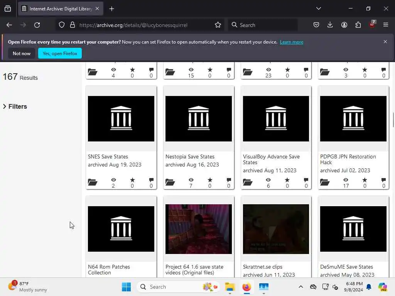This screenshot has width=395, height=296.
Task: Open the Firefox application menu
Action: pos(386,25)
